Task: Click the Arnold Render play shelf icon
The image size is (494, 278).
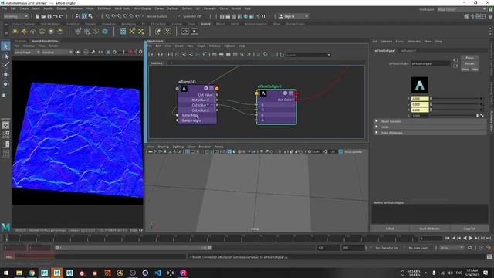Action: [x=195, y=31]
